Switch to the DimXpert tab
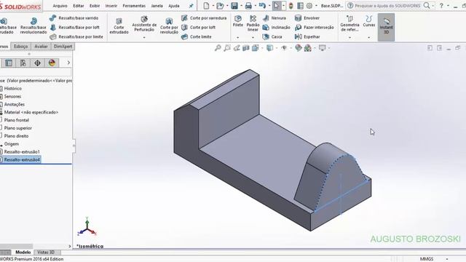 point(63,47)
